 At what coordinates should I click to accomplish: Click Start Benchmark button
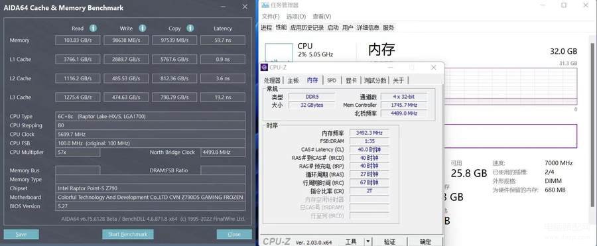[128, 234]
